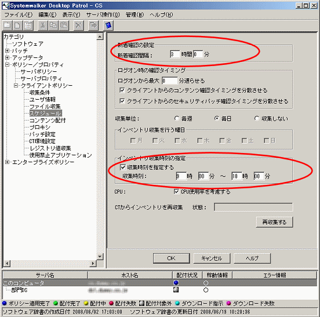Click the tree horizontal scroll right arrow
320x317 pixels.
[93, 263]
